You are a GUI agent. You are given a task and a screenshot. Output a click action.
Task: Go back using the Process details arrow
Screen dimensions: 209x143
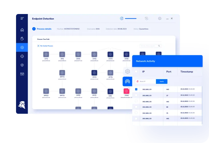click(34, 29)
